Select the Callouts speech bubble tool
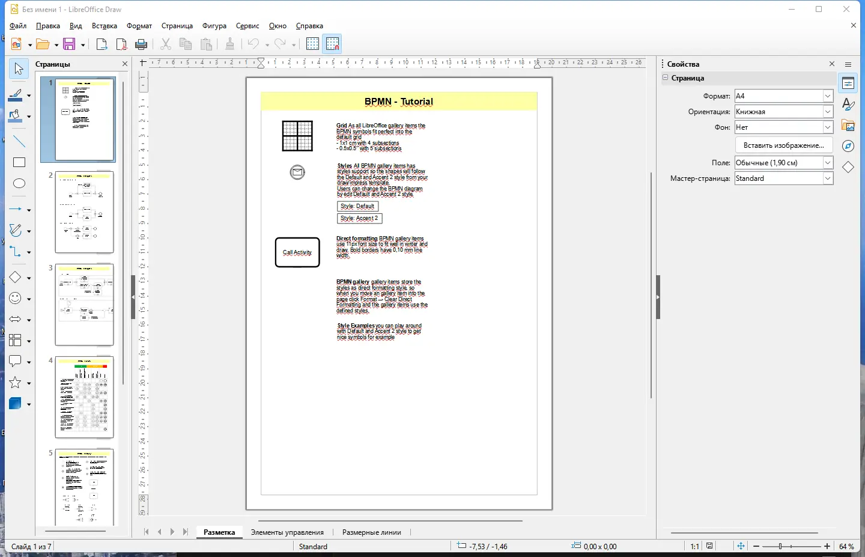 point(16,361)
